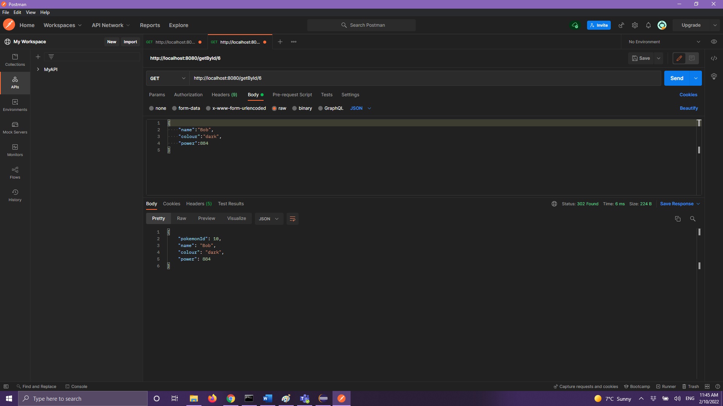Open a new request tab with plus
The width and height of the screenshot is (723, 406).
pos(280,42)
